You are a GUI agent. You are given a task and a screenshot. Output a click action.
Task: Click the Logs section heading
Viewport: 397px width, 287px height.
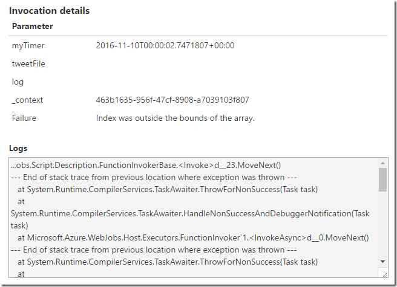coord(18,148)
